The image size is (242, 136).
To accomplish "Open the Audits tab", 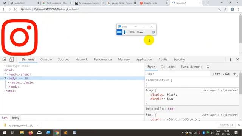I will 163,60.
